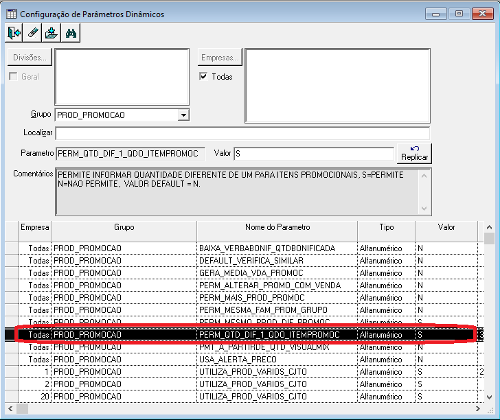The width and height of the screenshot is (500, 420).
Task: Select the UTILIZA_PROD_VARIOS_CJTO row for empresa 1
Action: pos(245,372)
